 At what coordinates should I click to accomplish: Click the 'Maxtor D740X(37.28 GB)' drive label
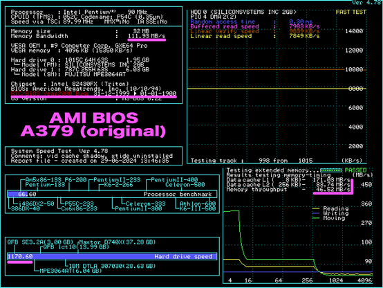click(118, 242)
